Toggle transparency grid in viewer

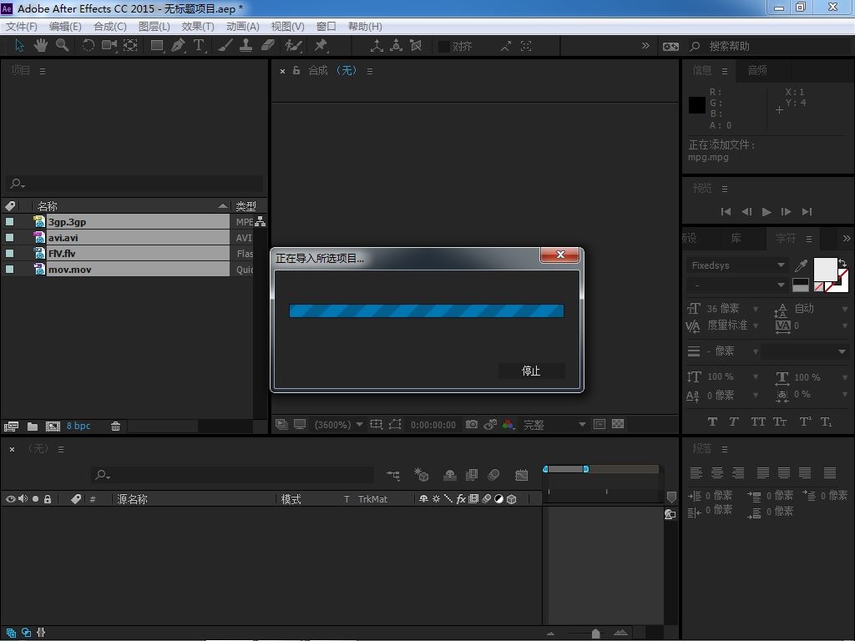tap(618, 423)
